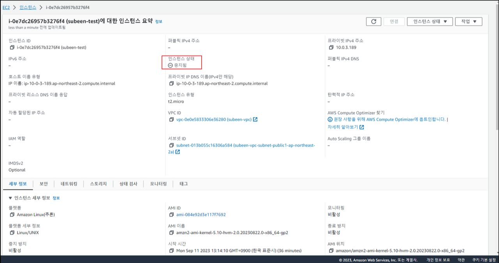
Task: Click instance state 중지됨 text
Action: point(180,65)
